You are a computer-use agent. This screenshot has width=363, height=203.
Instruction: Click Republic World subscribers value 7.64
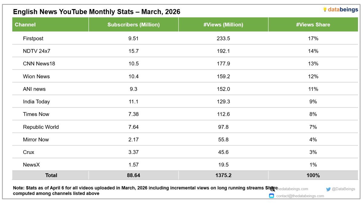click(133, 127)
